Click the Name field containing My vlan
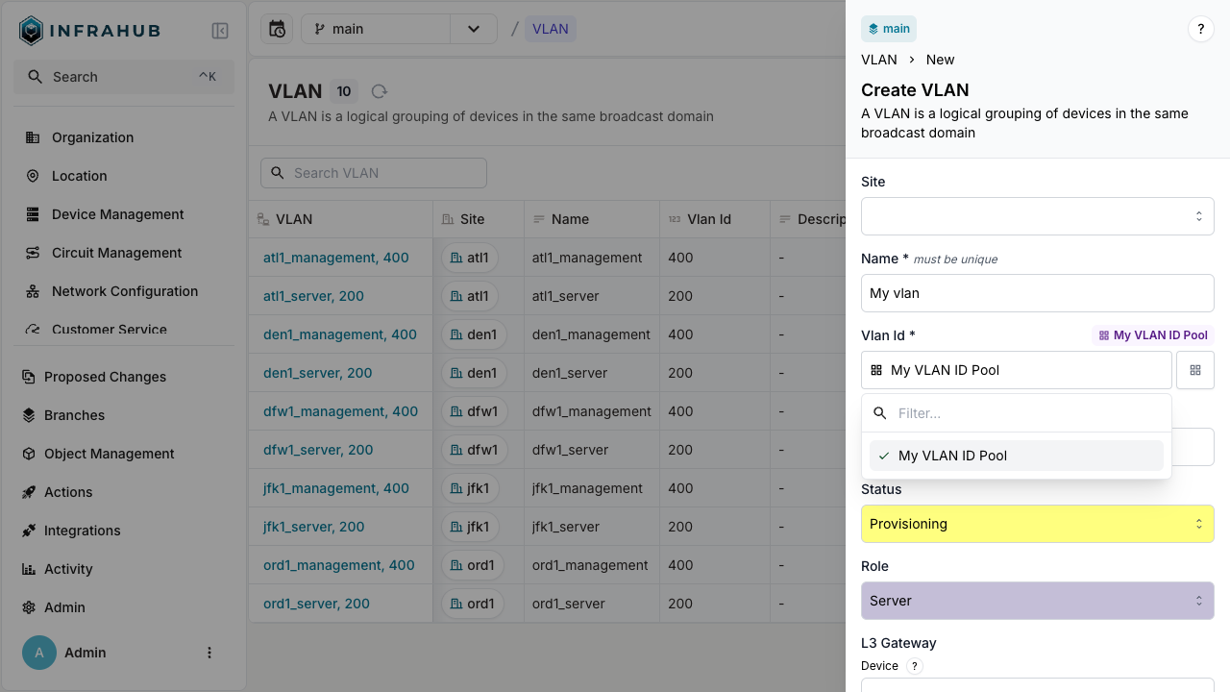This screenshot has width=1230, height=692. [x=1037, y=293]
